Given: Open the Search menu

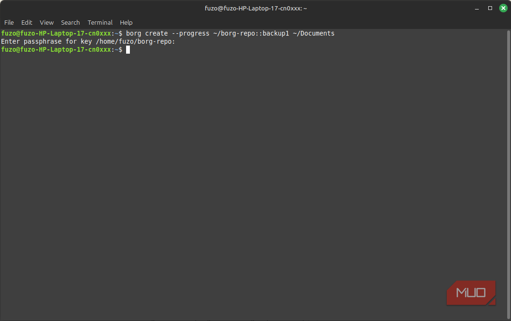Looking at the screenshot, I should point(70,22).
